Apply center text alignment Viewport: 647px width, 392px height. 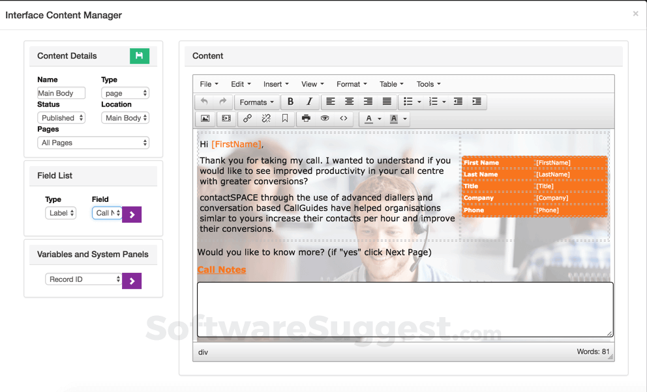(350, 102)
